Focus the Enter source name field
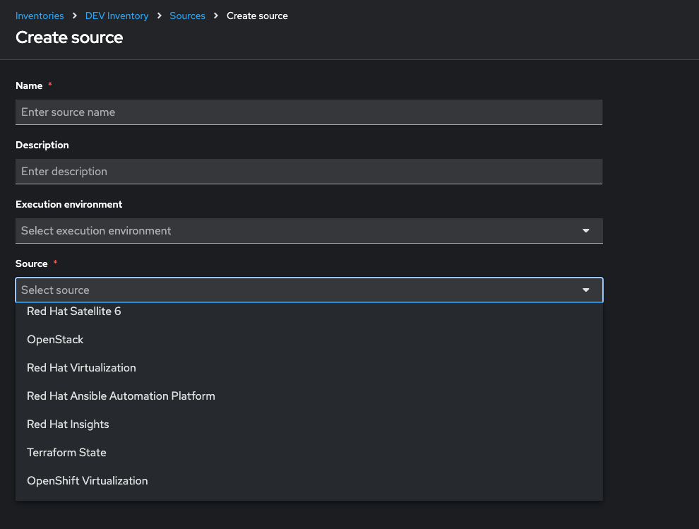Viewport: 699px width, 529px height. 309,112
